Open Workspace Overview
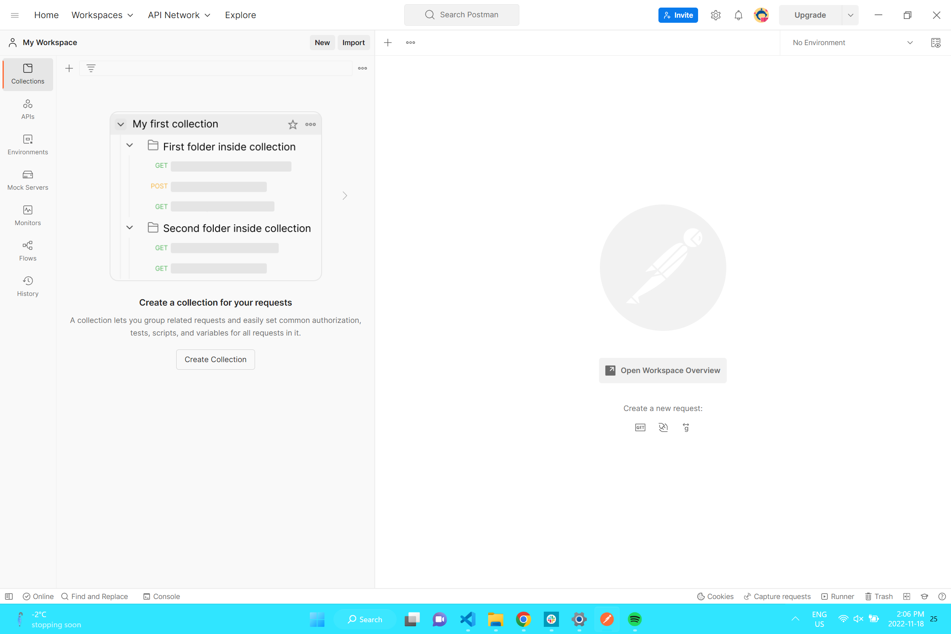Screen dimensions: 951x634 click(x=662, y=370)
